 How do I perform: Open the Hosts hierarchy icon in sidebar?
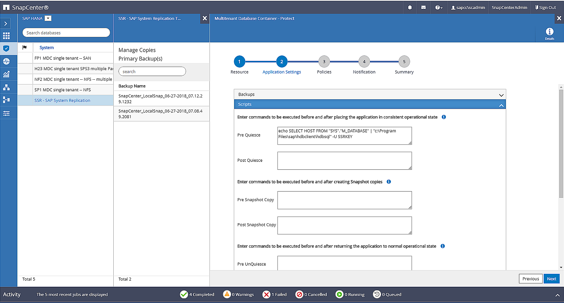[x=6, y=87]
